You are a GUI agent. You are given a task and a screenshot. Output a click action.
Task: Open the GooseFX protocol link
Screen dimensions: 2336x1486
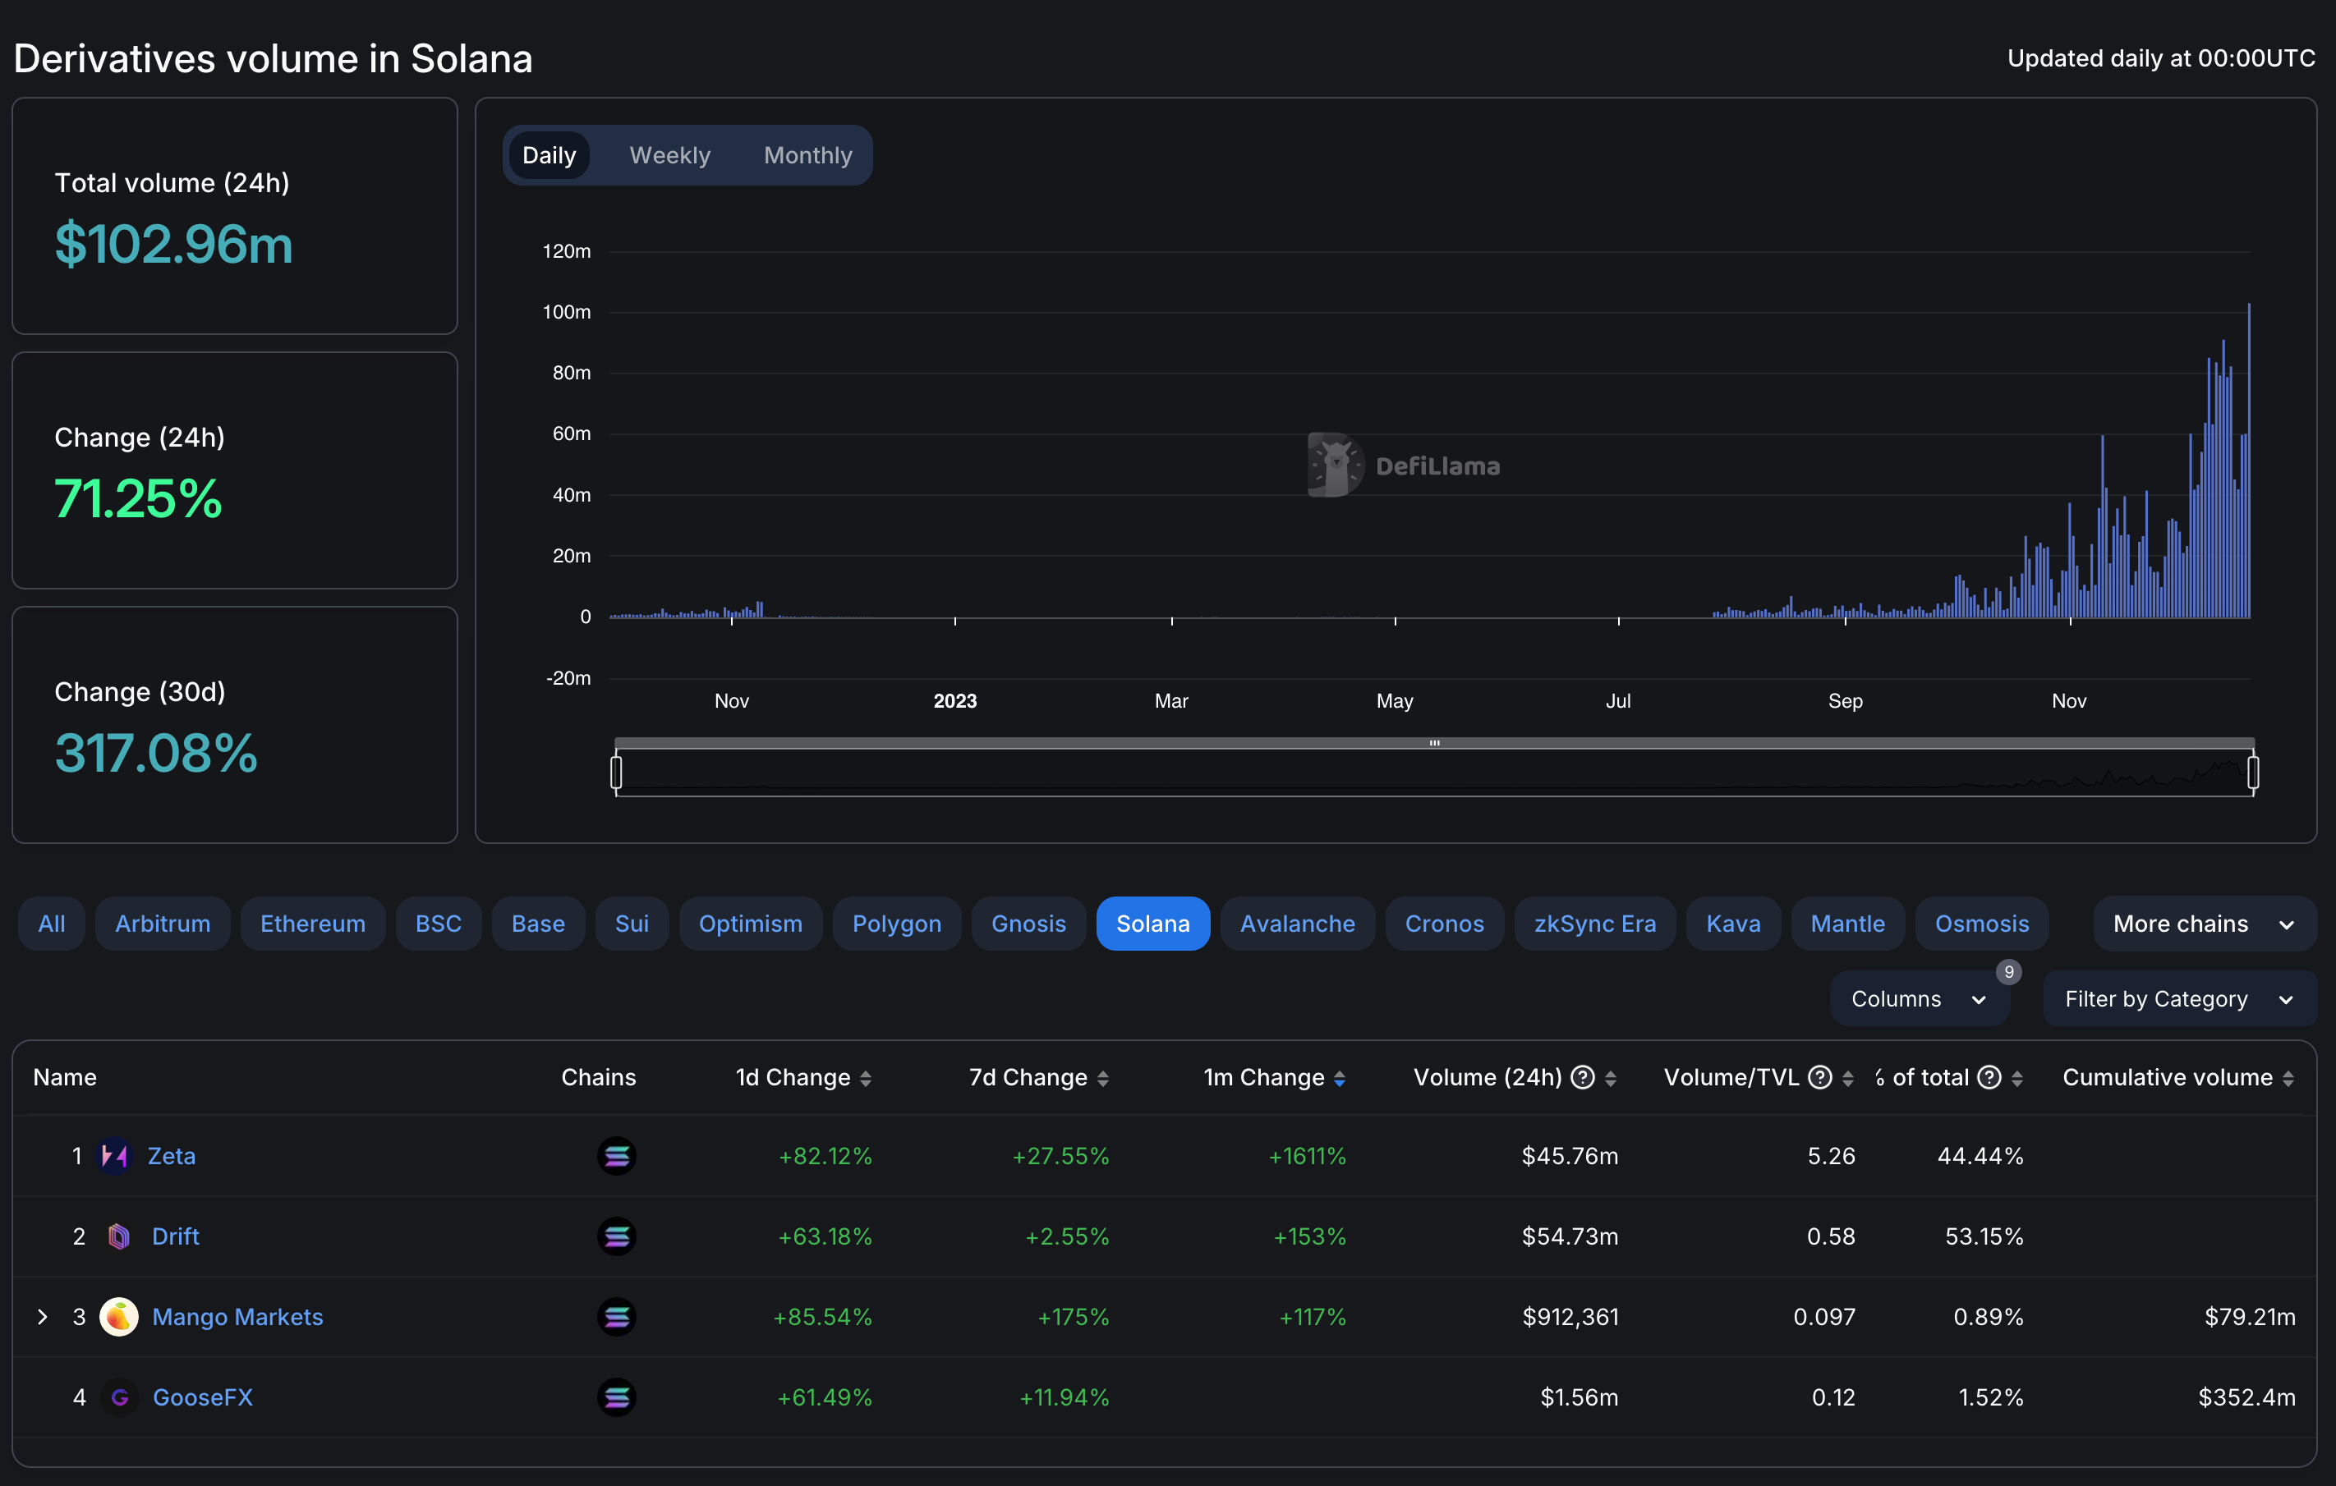(203, 1397)
